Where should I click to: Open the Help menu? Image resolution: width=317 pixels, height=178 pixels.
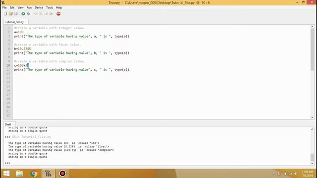coord(59,7)
